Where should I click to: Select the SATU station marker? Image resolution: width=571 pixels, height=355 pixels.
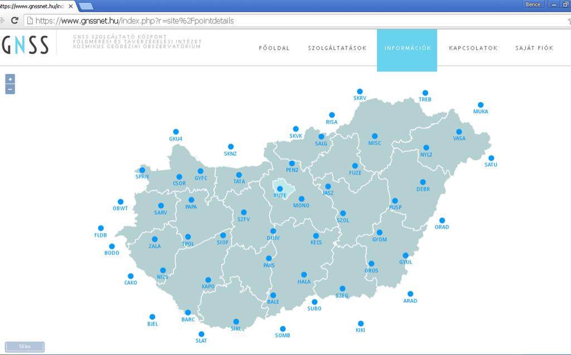point(491,158)
